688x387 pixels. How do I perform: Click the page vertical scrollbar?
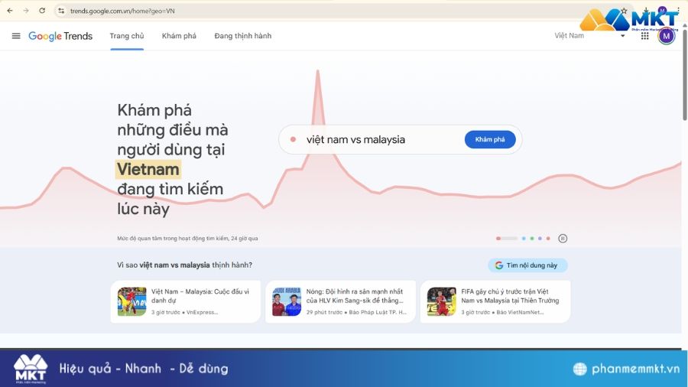tap(684, 73)
